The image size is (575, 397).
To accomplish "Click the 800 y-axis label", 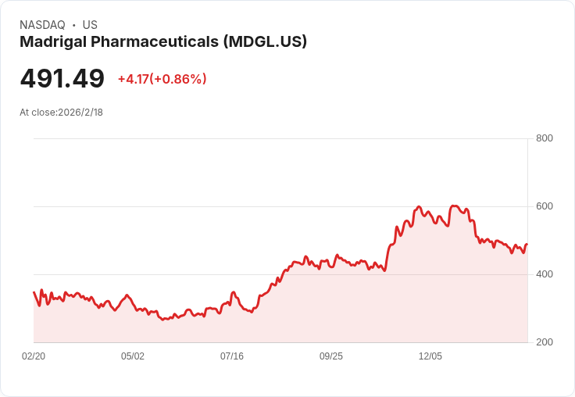I will [545, 138].
